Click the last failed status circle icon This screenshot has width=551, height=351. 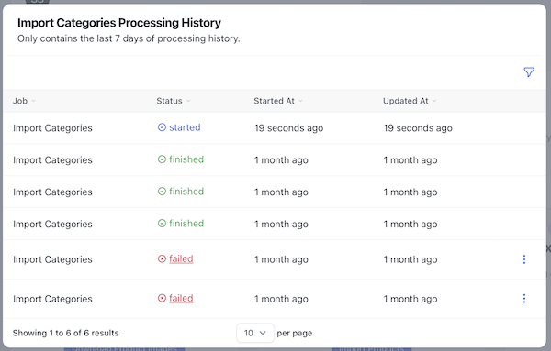162,298
